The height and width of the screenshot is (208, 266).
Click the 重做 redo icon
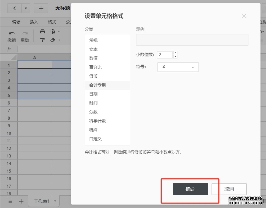[25, 33]
